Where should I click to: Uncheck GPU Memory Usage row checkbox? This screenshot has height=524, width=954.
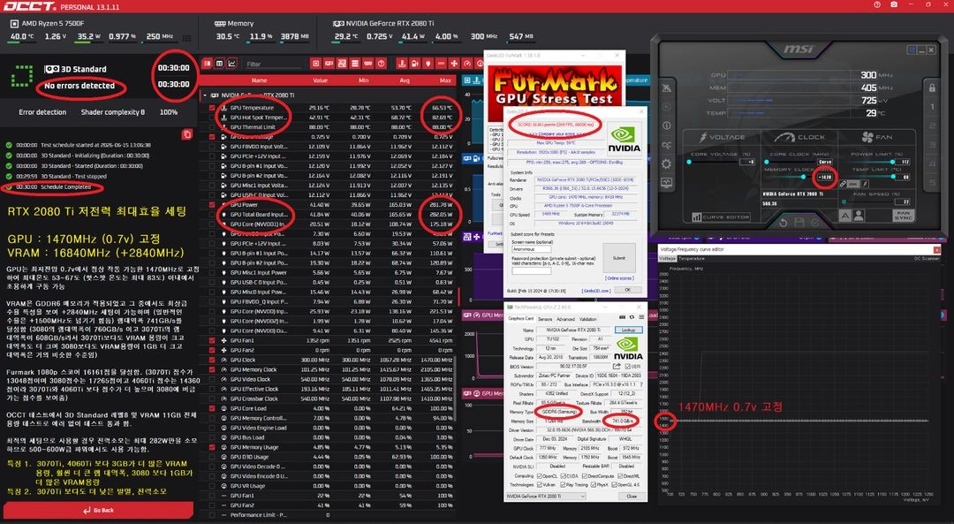coord(212,447)
